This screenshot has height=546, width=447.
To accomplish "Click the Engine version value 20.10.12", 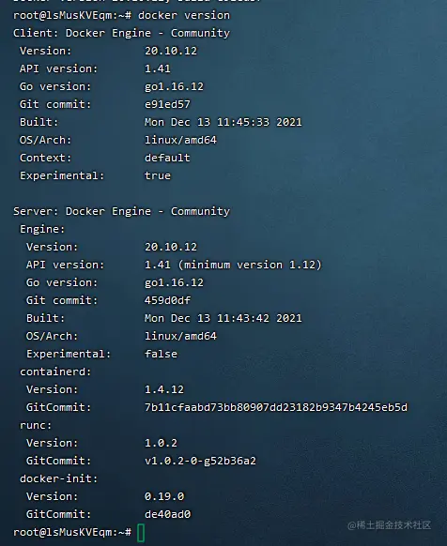I will click(x=171, y=247).
